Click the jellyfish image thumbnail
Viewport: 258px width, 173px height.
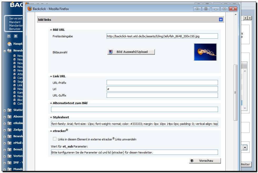point(205,52)
